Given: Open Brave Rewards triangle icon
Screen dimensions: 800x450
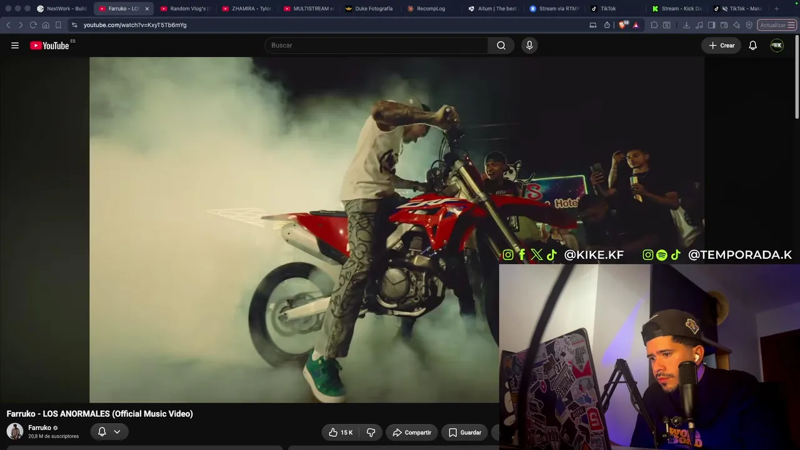Looking at the screenshot, I should 636,25.
